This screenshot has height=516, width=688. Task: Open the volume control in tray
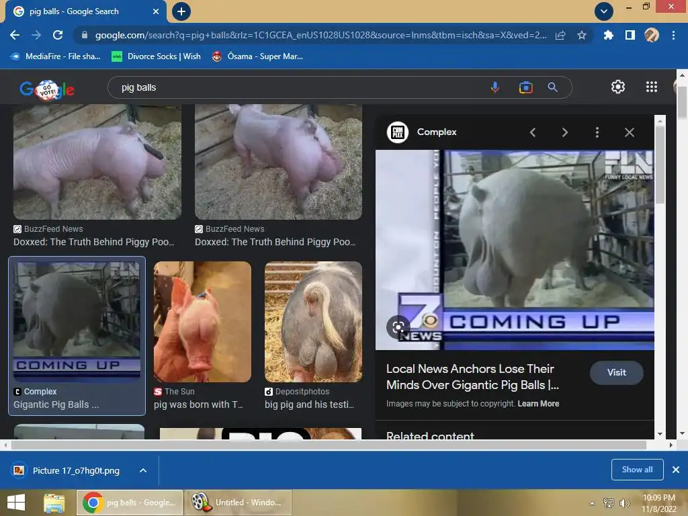[624, 503]
